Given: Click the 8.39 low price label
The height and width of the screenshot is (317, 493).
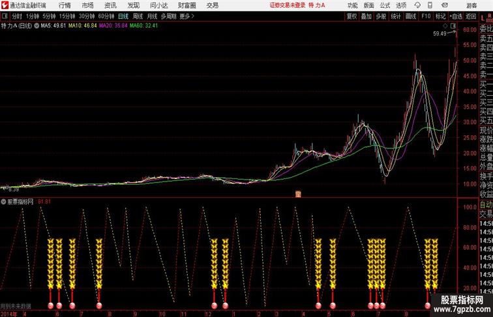Looking at the screenshot, I should [14, 189].
